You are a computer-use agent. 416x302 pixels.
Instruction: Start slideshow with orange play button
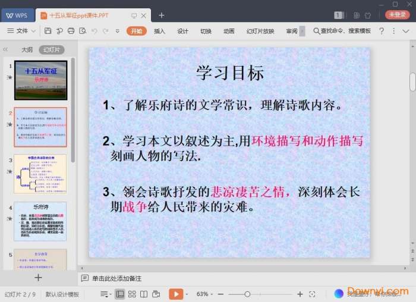click(176, 294)
